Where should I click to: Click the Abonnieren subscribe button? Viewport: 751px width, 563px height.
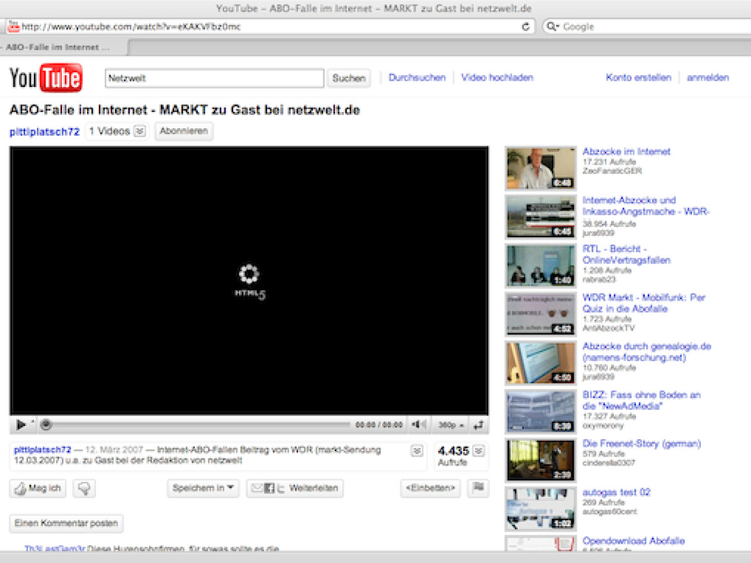[x=184, y=131]
